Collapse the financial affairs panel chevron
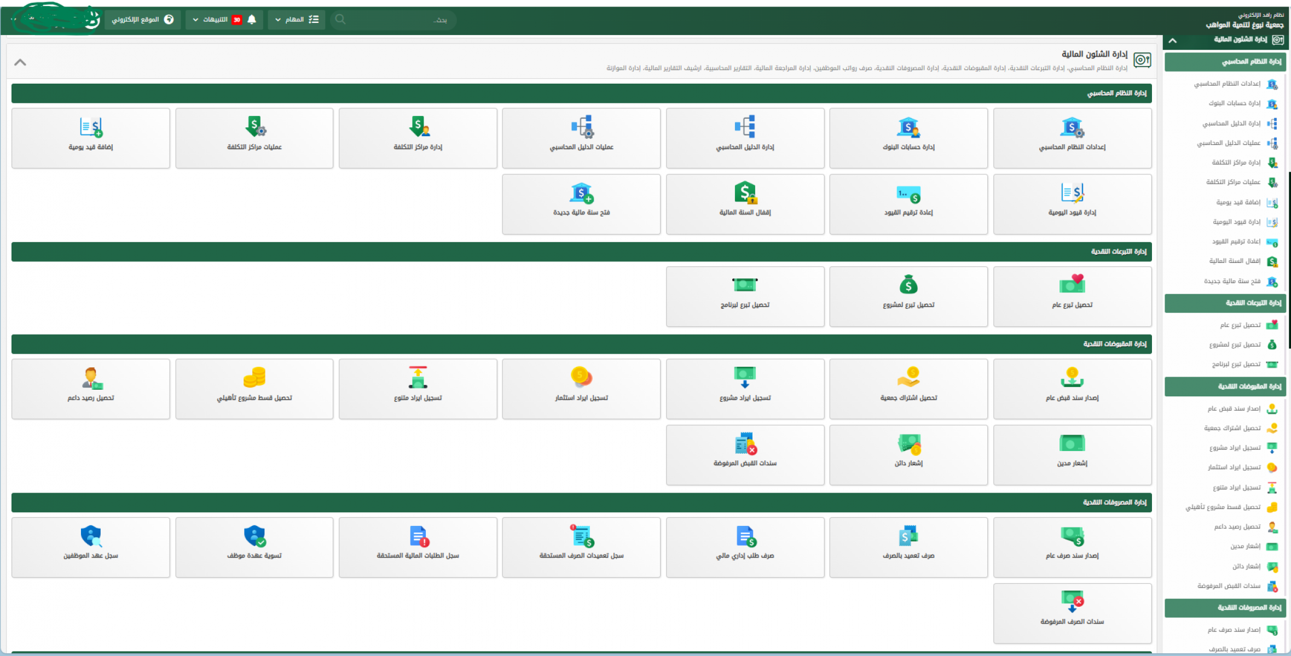Screen dimensions: 1291x656 pyautogui.click(x=20, y=62)
